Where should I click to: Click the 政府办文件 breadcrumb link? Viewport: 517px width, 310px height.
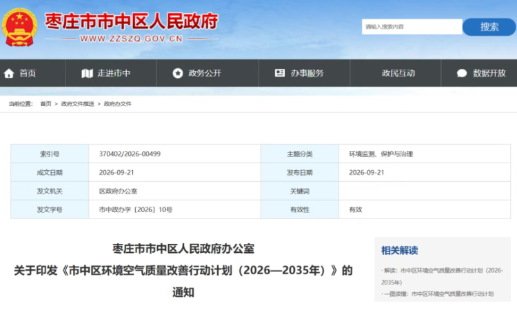pyautogui.click(x=118, y=104)
